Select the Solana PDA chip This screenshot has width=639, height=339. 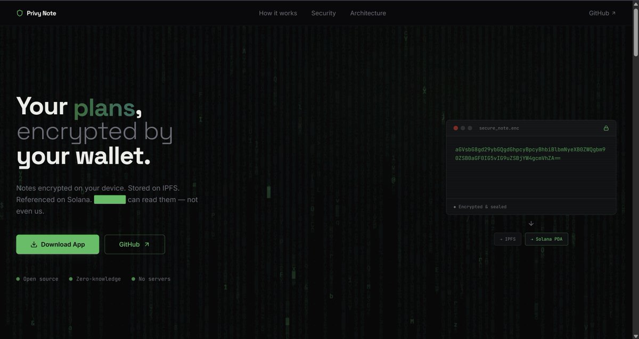(546, 239)
